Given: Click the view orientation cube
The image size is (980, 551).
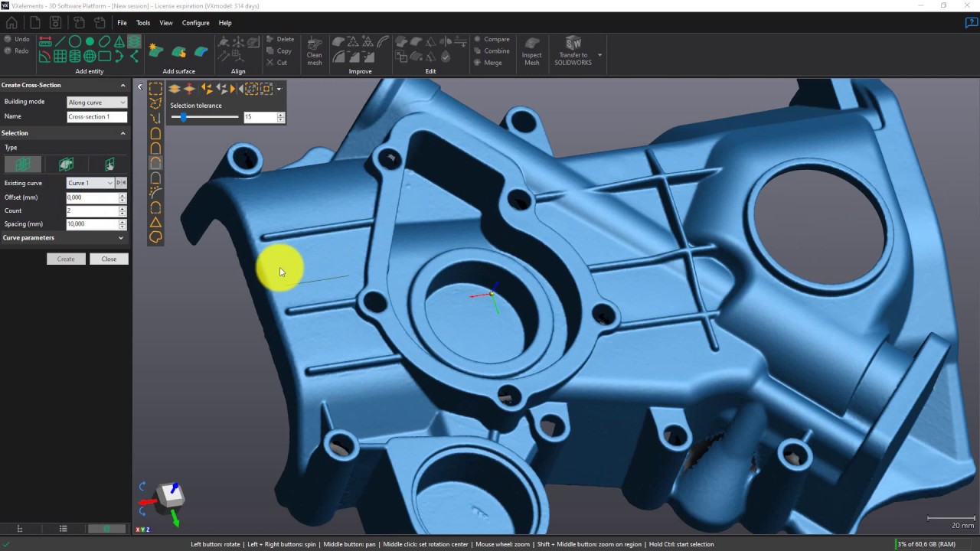Looking at the screenshot, I should [170, 497].
